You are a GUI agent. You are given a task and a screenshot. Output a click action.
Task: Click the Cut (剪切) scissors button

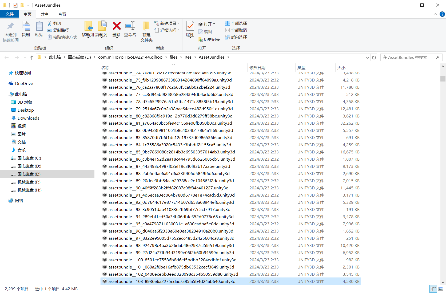(x=55, y=23)
